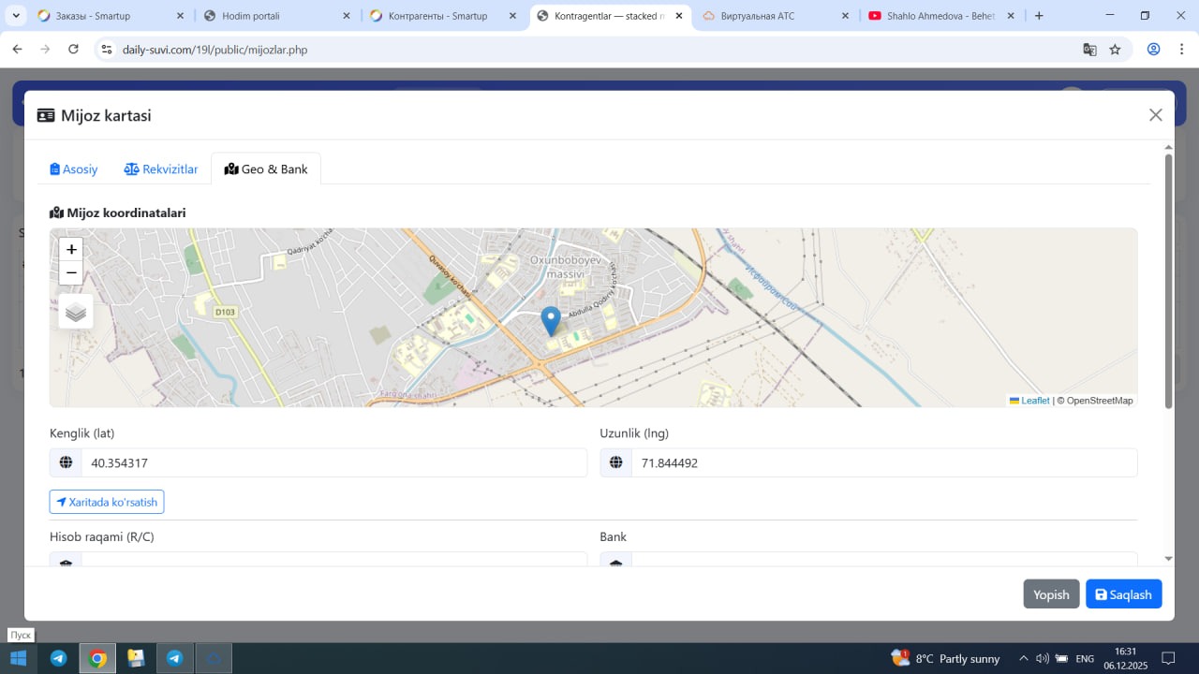The width and height of the screenshot is (1199, 674).
Task: Zoom in on the map
Action: click(x=71, y=250)
